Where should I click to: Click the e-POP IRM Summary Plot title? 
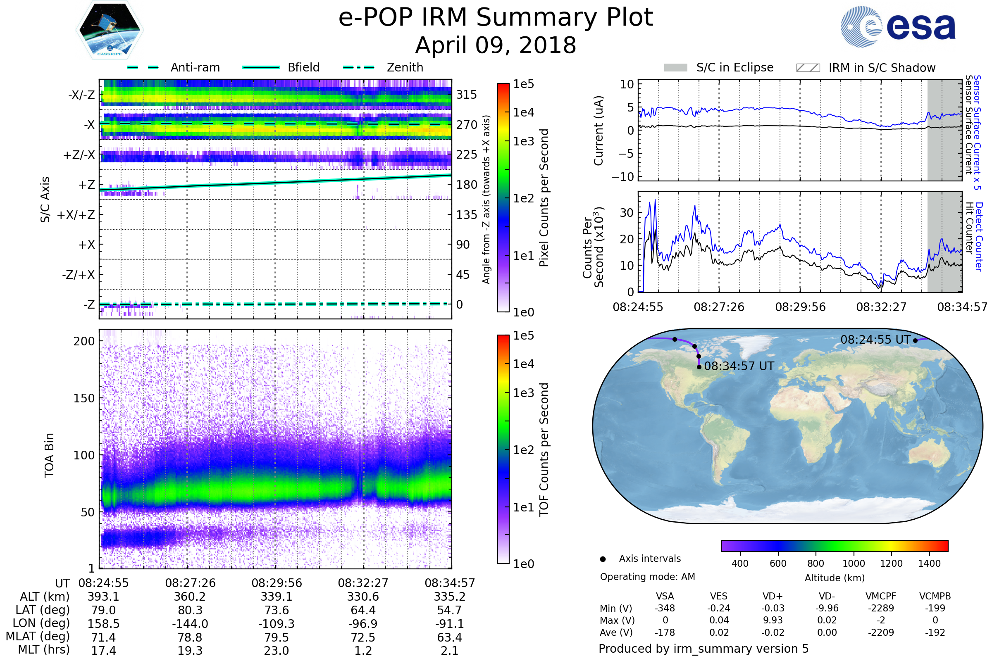click(496, 18)
